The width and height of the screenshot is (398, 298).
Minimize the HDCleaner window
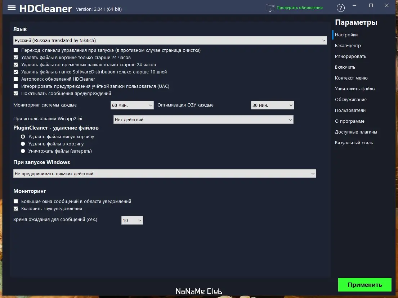[x=354, y=6]
